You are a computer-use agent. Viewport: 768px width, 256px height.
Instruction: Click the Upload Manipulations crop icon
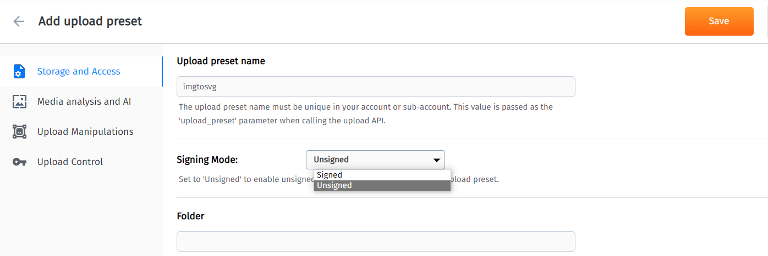point(19,132)
